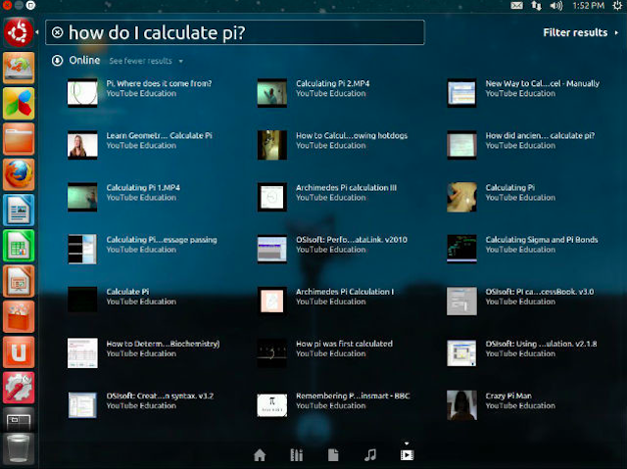The width and height of the screenshot is (627, 469).
Task: Open Ubuntu One icon in launcher
Action: pyautogui.click(x=19, y=352)
